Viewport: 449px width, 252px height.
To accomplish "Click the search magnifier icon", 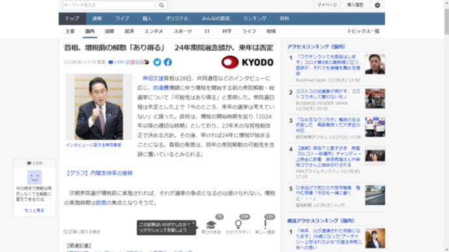I will point(161,5).
